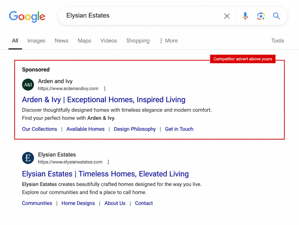Open the Contact sitelink

coord(144,203)
